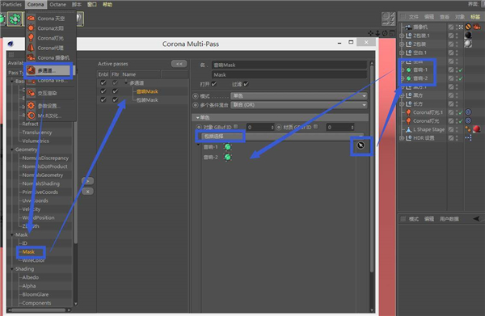Image resolution: width=485 pixels, height=316 pixels.
Task: Toggle the filter checkbox of second Mask pass
Action: click(115, 100)
